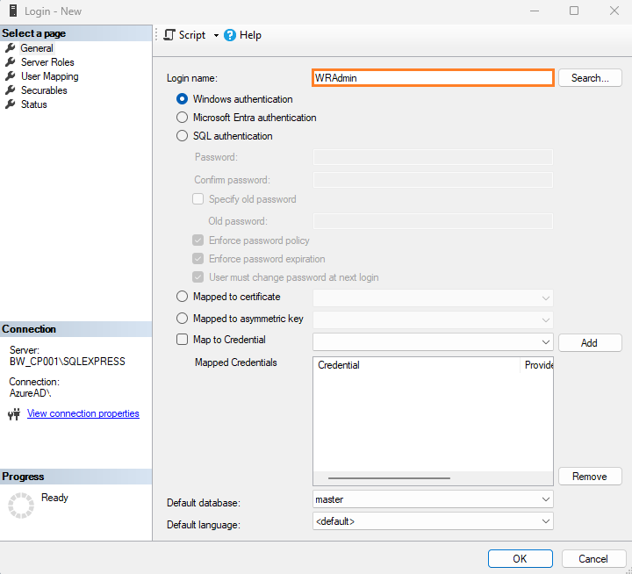Click the Login window server icon
Screen dimensions: 632x574
(13, 11)
